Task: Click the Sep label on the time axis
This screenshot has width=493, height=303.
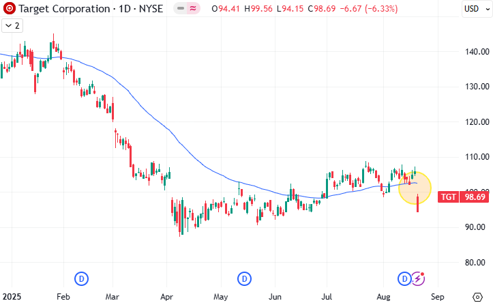Action: (x=437, y=297)
